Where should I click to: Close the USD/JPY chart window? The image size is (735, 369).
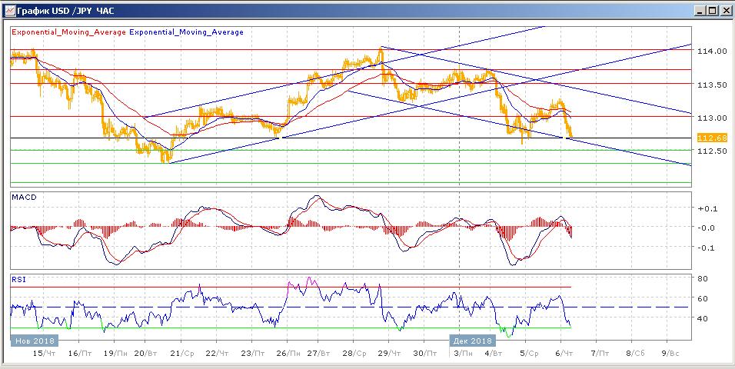pos(725,10)
